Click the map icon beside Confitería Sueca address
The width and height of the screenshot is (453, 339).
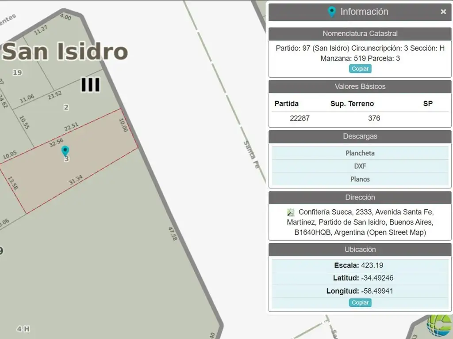click(x=291, y=212)
